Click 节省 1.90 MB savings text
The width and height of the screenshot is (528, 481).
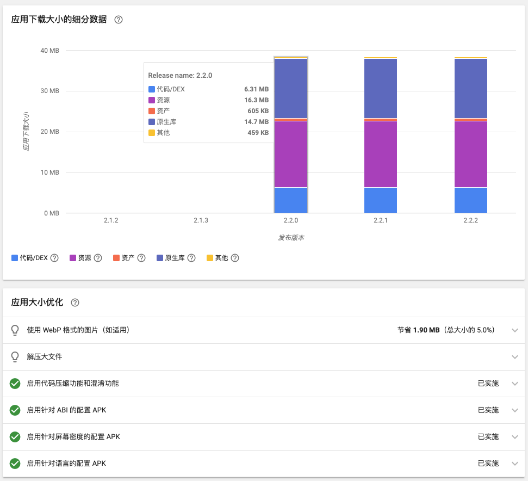click(419, 330)
